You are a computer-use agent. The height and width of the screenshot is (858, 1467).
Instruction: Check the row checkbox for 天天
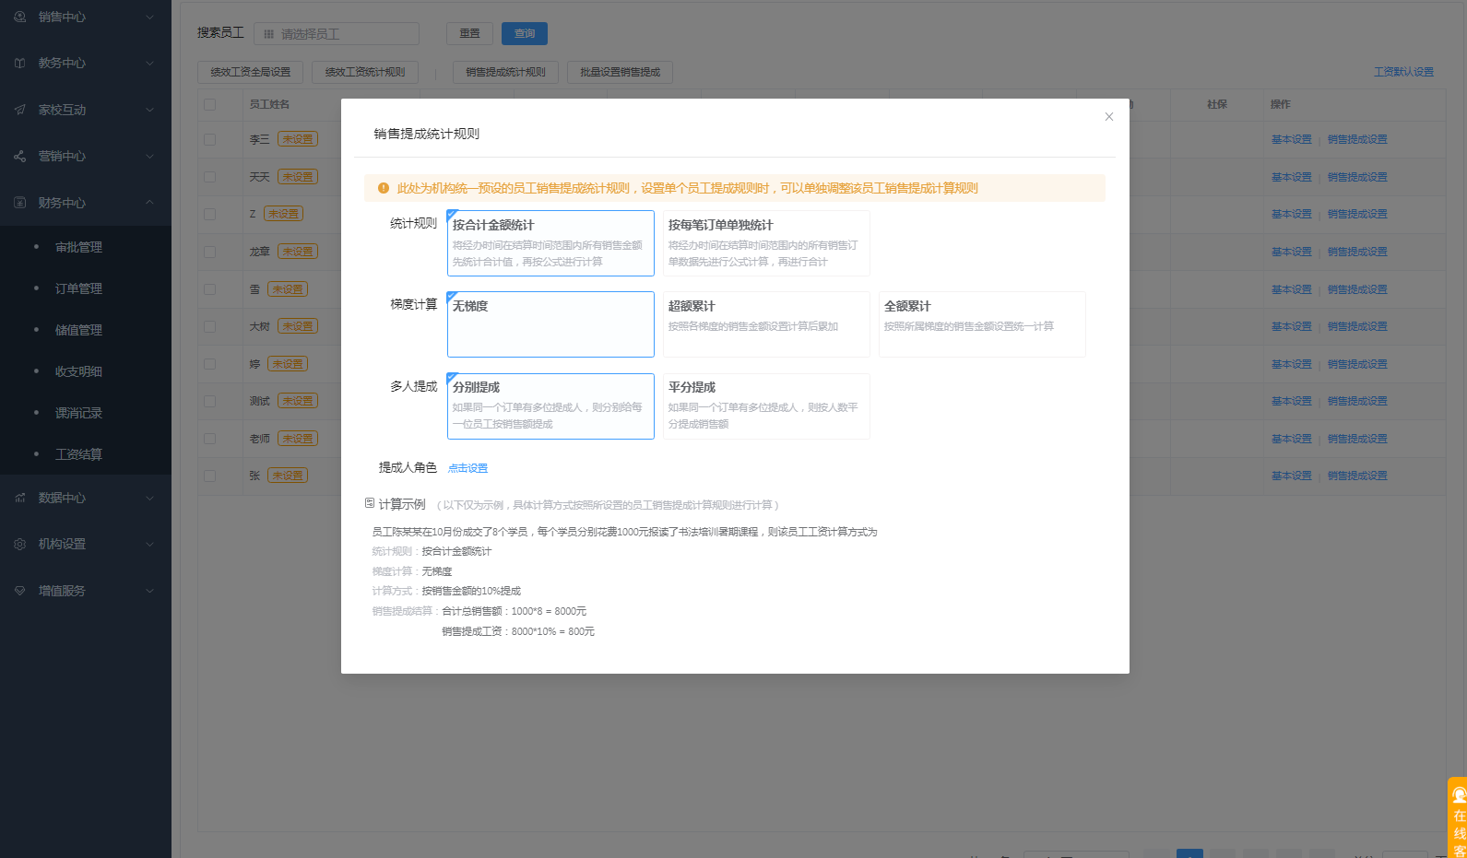coord(210,177)
